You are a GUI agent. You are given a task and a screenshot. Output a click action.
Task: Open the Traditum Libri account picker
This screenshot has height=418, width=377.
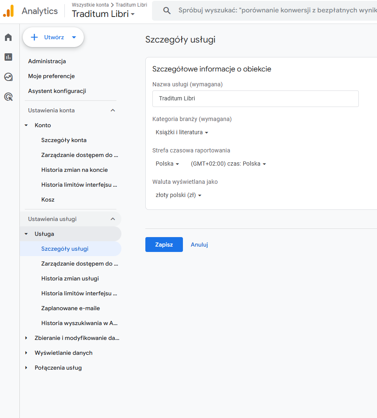[x=103, y=14]
